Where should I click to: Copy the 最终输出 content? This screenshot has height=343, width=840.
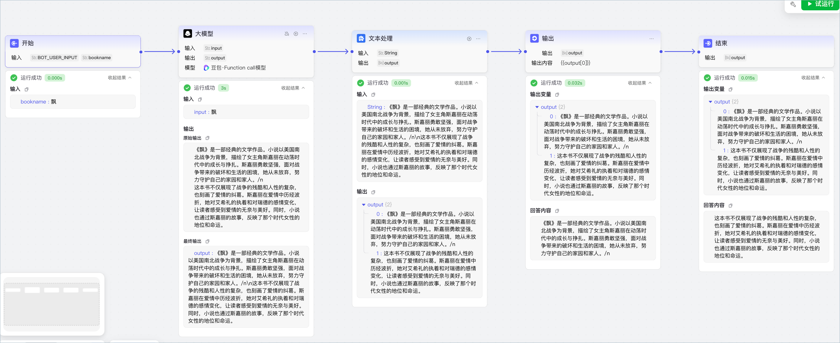[x=207, y=241]
